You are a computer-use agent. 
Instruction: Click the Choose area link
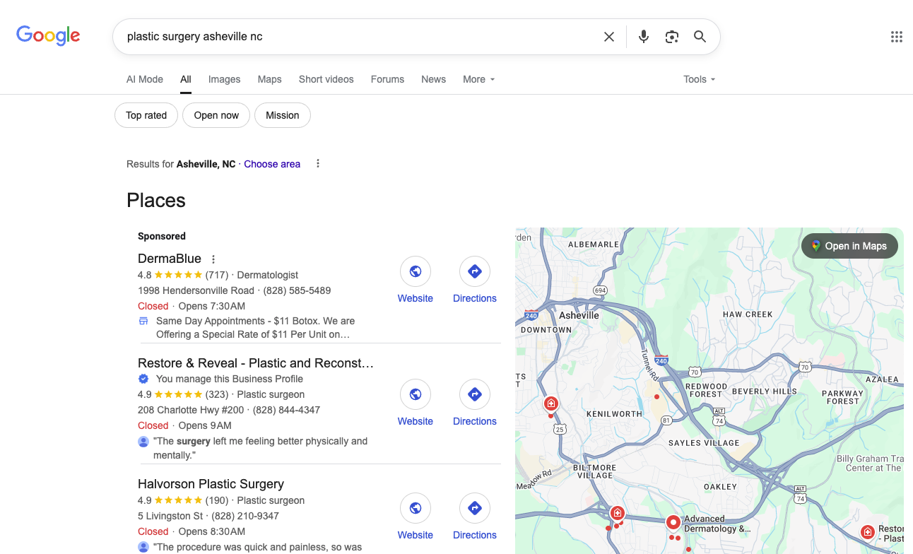272,164
